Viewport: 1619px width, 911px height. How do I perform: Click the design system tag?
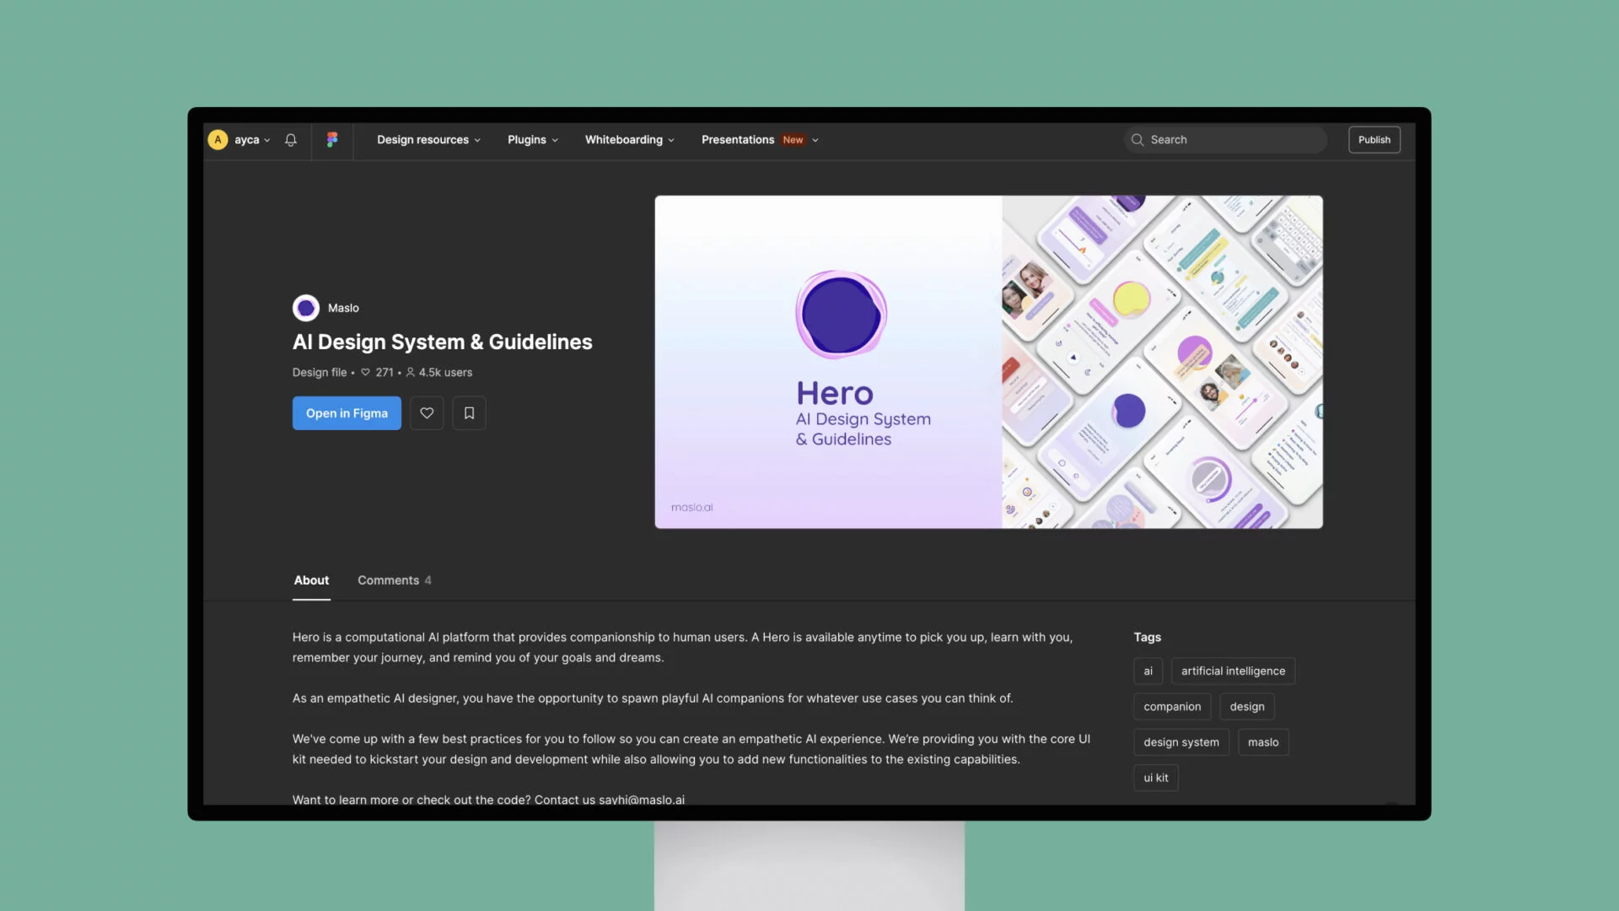click(1181, 742)
